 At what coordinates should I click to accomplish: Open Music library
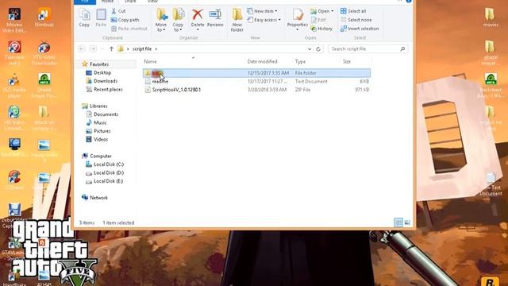point(100,122)
